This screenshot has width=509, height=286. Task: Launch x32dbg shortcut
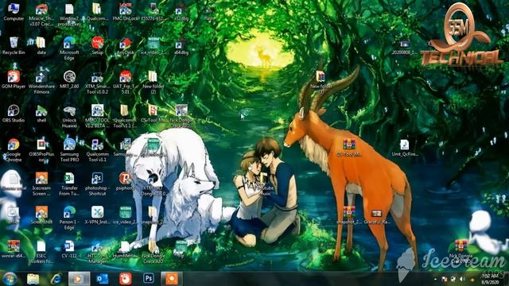tap(181, 12)
